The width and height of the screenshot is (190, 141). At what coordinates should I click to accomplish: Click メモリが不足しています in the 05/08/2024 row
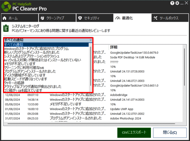click(x=65, y=104)
